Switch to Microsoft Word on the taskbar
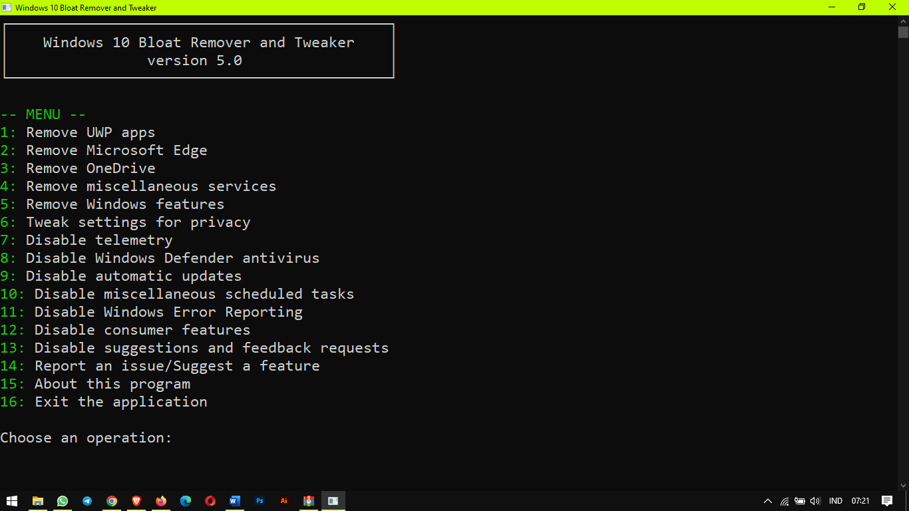 235,501
